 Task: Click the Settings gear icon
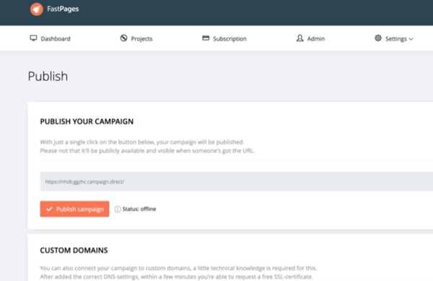pos(378,38)
